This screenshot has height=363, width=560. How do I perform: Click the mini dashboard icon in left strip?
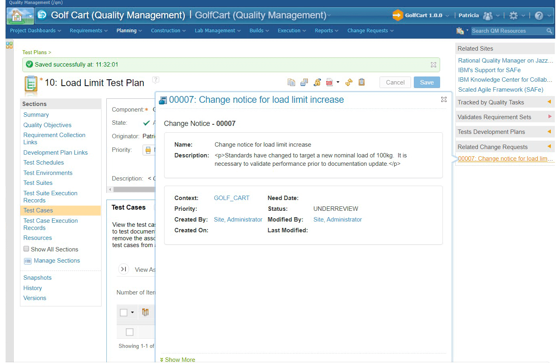pos(9,45)
